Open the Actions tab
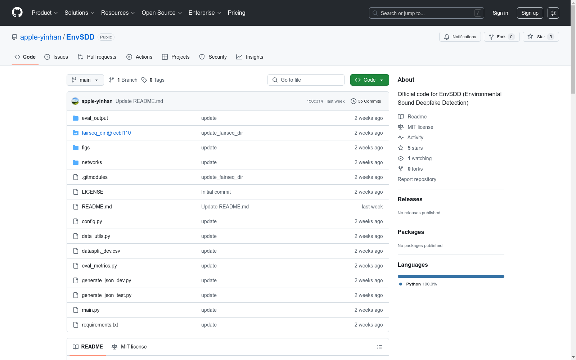Viewport: 576px width, 360px height. point(139,57)
